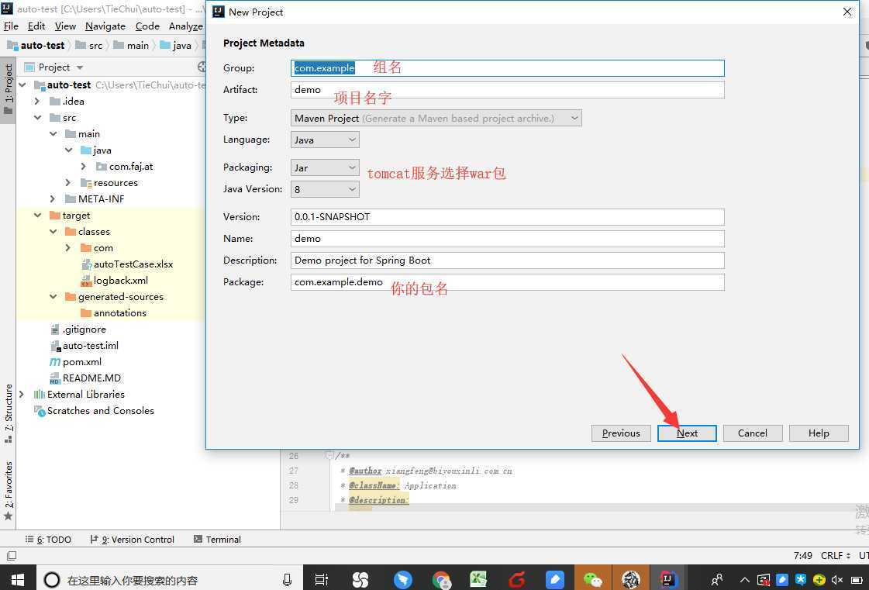
Task: Click the Package input field
Action: pos(507,281)
